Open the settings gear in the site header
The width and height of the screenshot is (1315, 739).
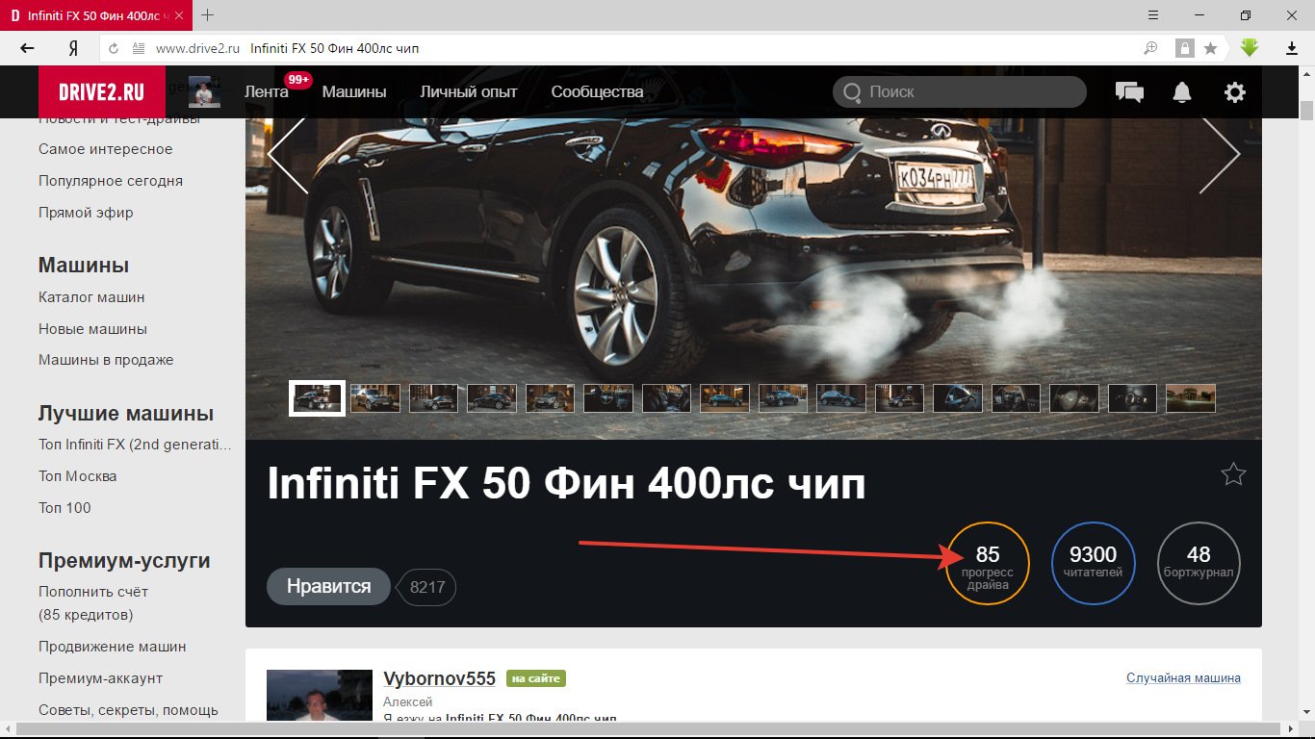[1234, 92]
